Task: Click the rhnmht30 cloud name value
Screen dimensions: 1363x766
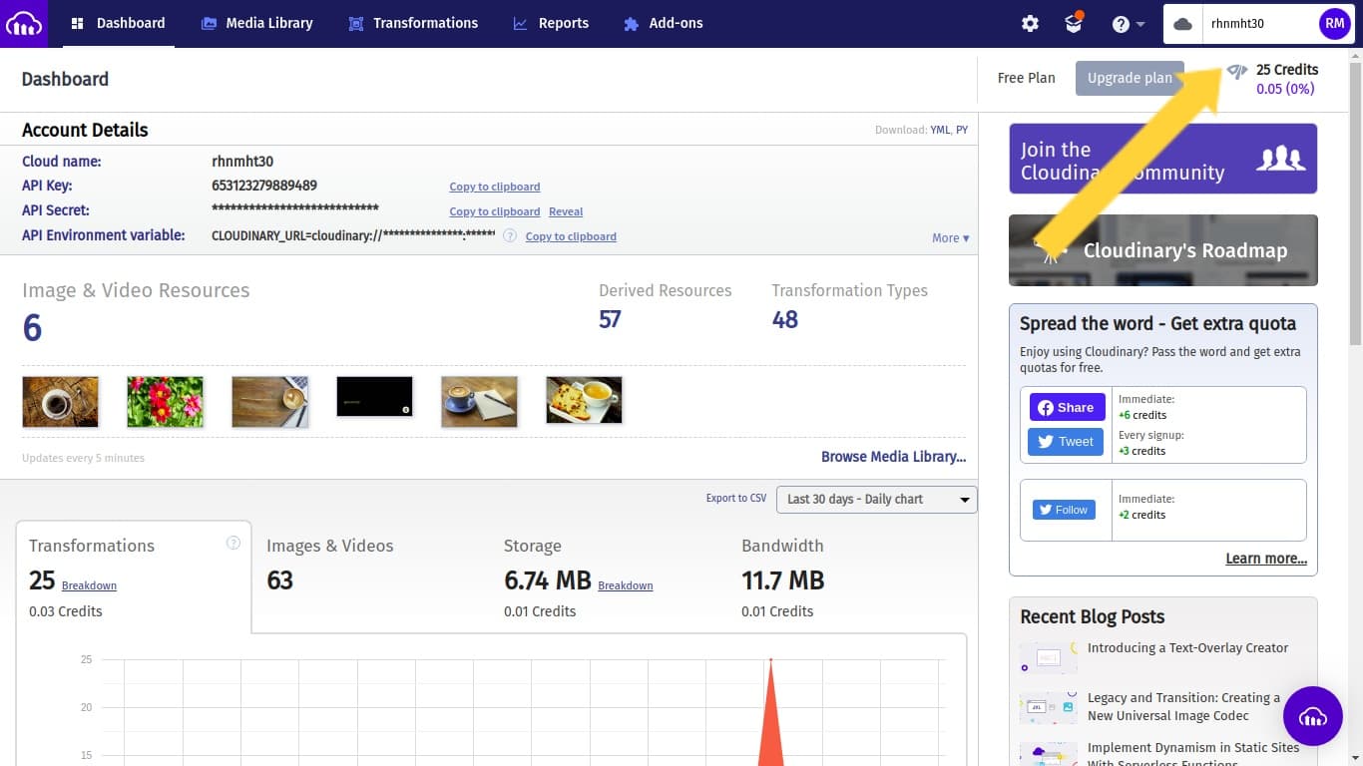Action: pyautogui.click(x=242, y=162)
